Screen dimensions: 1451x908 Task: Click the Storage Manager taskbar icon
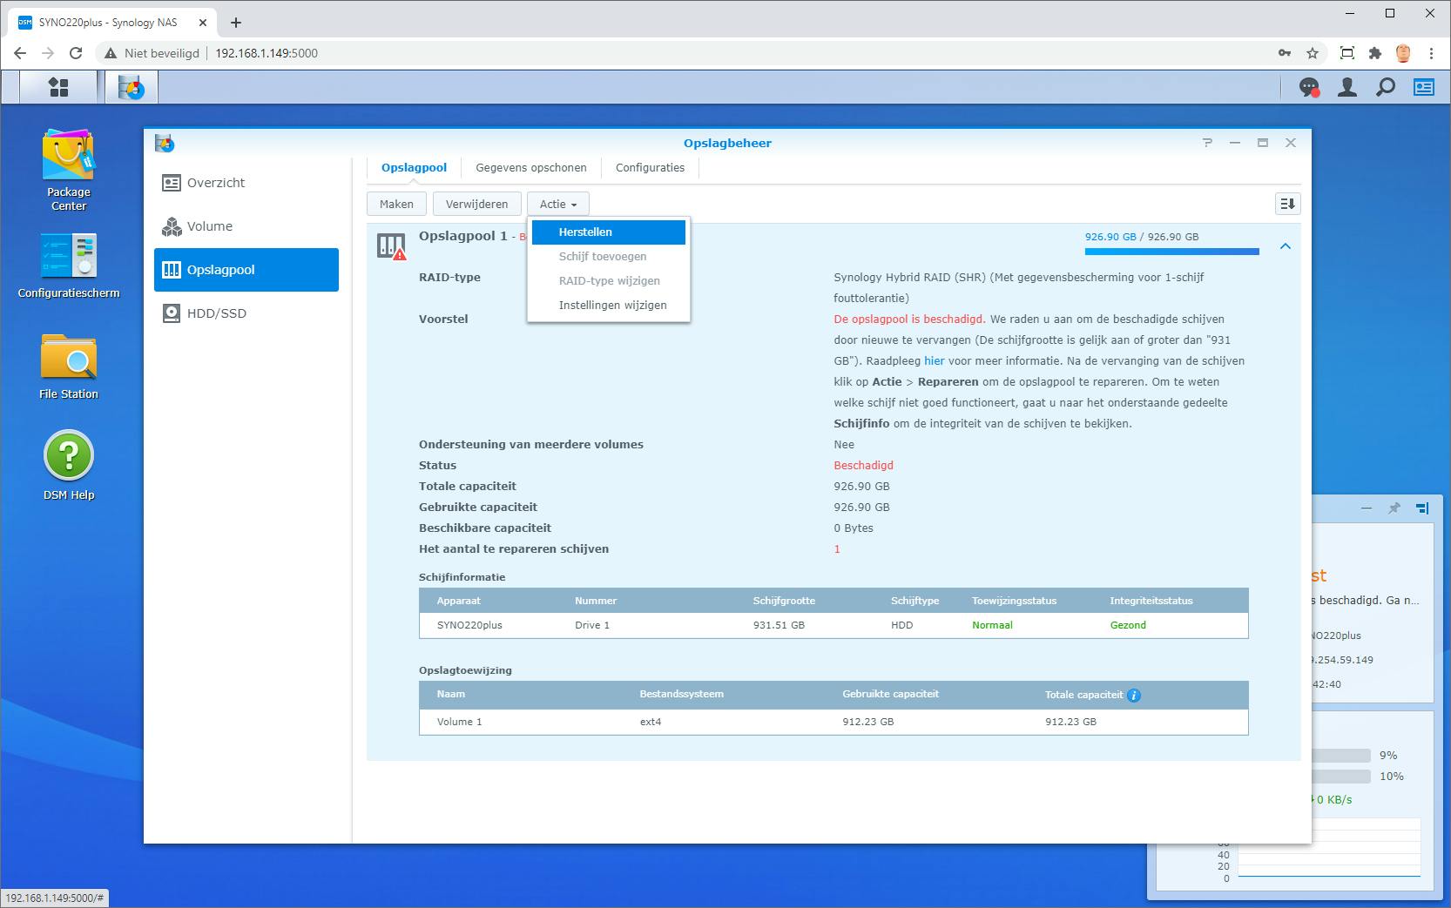click(132, 87)
